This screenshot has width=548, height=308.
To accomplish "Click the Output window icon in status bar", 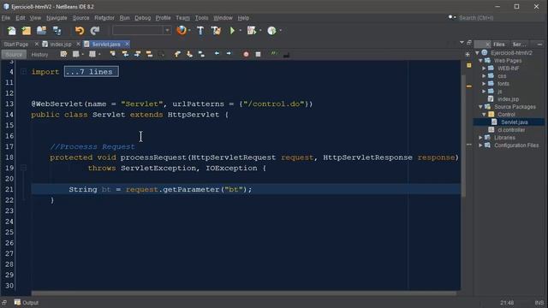I will (x=17, y=302).
